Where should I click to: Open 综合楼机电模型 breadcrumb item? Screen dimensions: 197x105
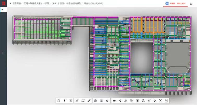[x=74, y=3]
